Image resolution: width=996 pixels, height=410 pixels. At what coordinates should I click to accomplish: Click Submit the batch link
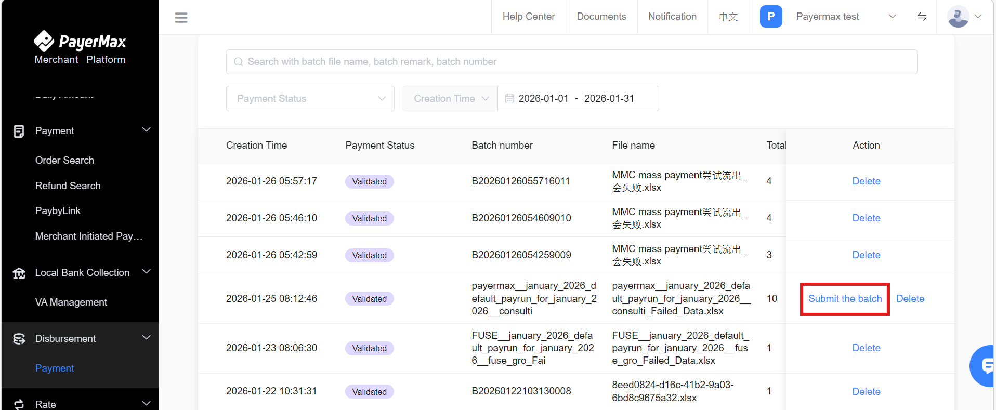(x=845, y=298)
